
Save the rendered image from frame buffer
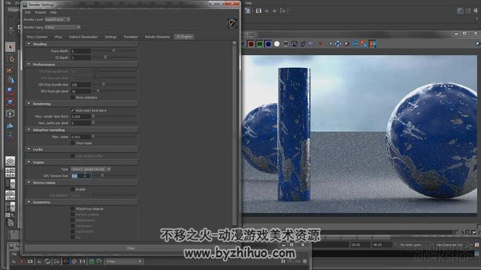[294, 44]
